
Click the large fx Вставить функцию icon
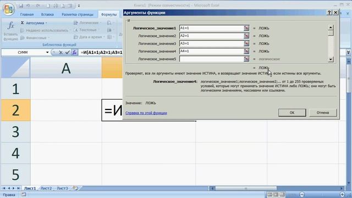(10, 31)
